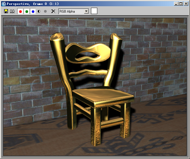
Task: Maximize the Perspective frame window
Action: coord(181,4)
